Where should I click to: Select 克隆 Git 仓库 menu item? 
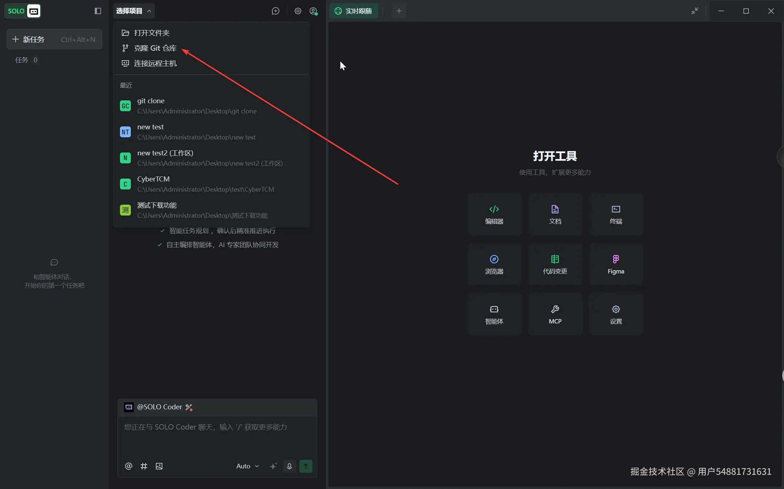(155, 48)
